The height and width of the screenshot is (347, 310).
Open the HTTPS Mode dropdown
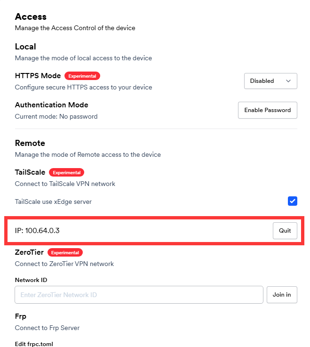(x=270, y=81)
